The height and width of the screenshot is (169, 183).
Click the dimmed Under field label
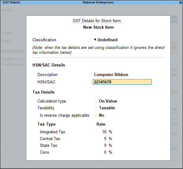7,33
